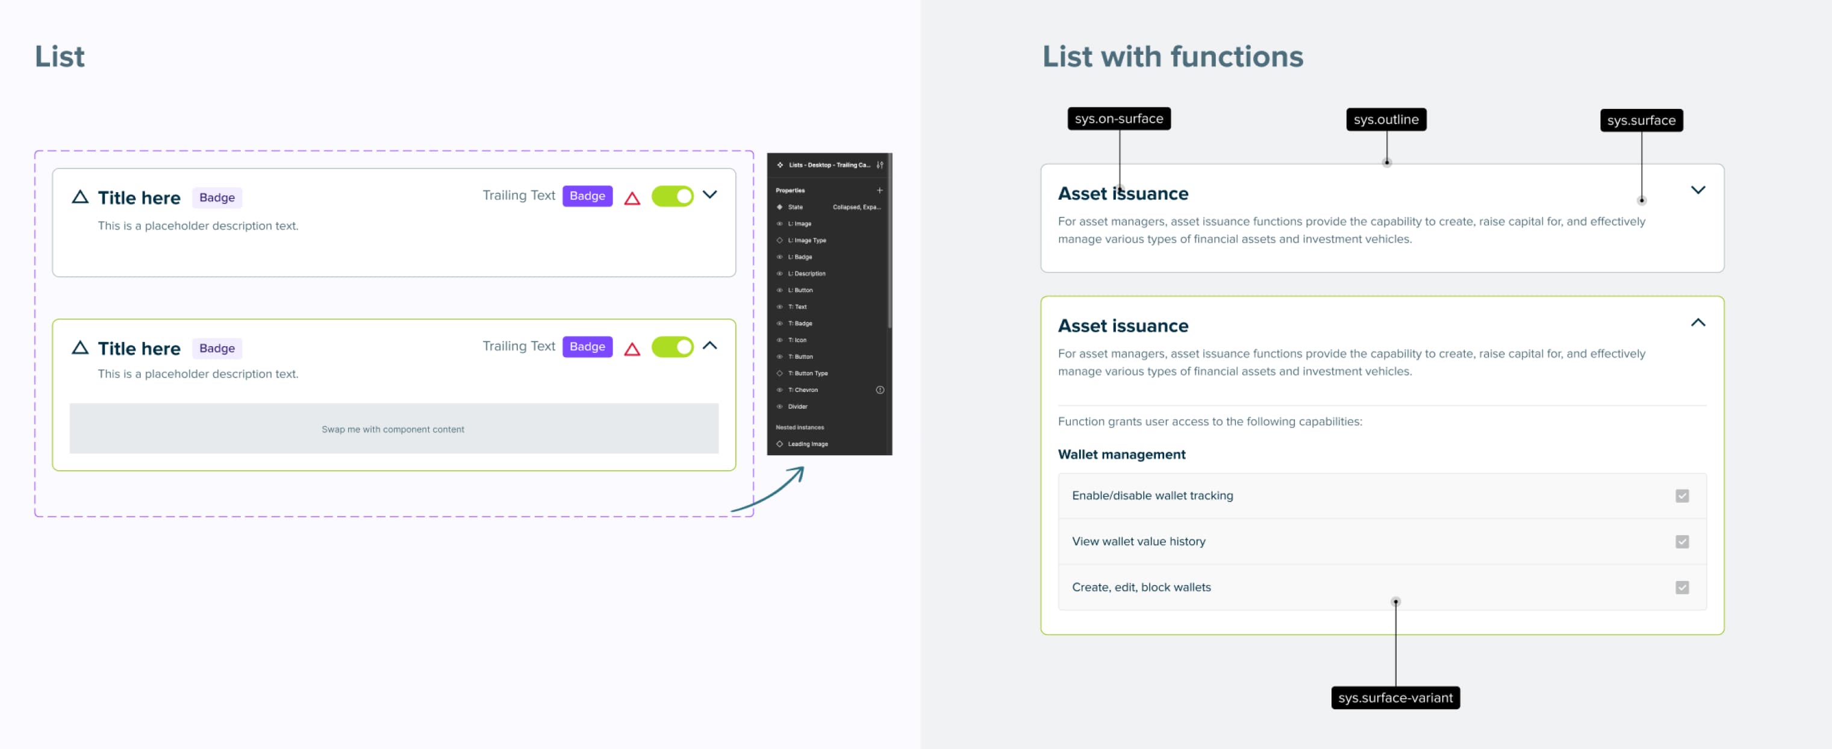Click the red warning triangle in the expanded Title here card
The image size is (1832, 749).
click(x=632, y=349)
